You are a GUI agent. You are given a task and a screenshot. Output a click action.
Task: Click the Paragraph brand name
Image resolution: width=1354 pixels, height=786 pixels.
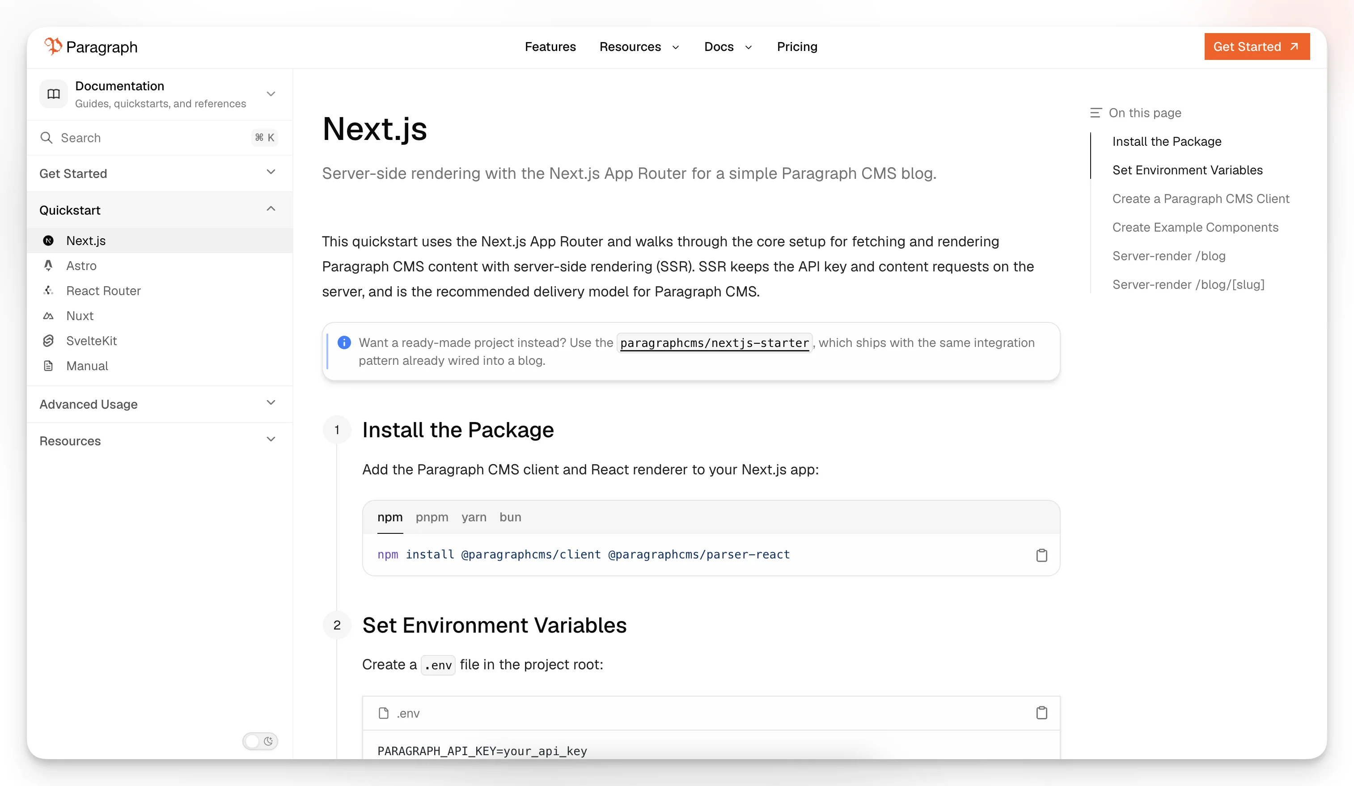point(102,47)
